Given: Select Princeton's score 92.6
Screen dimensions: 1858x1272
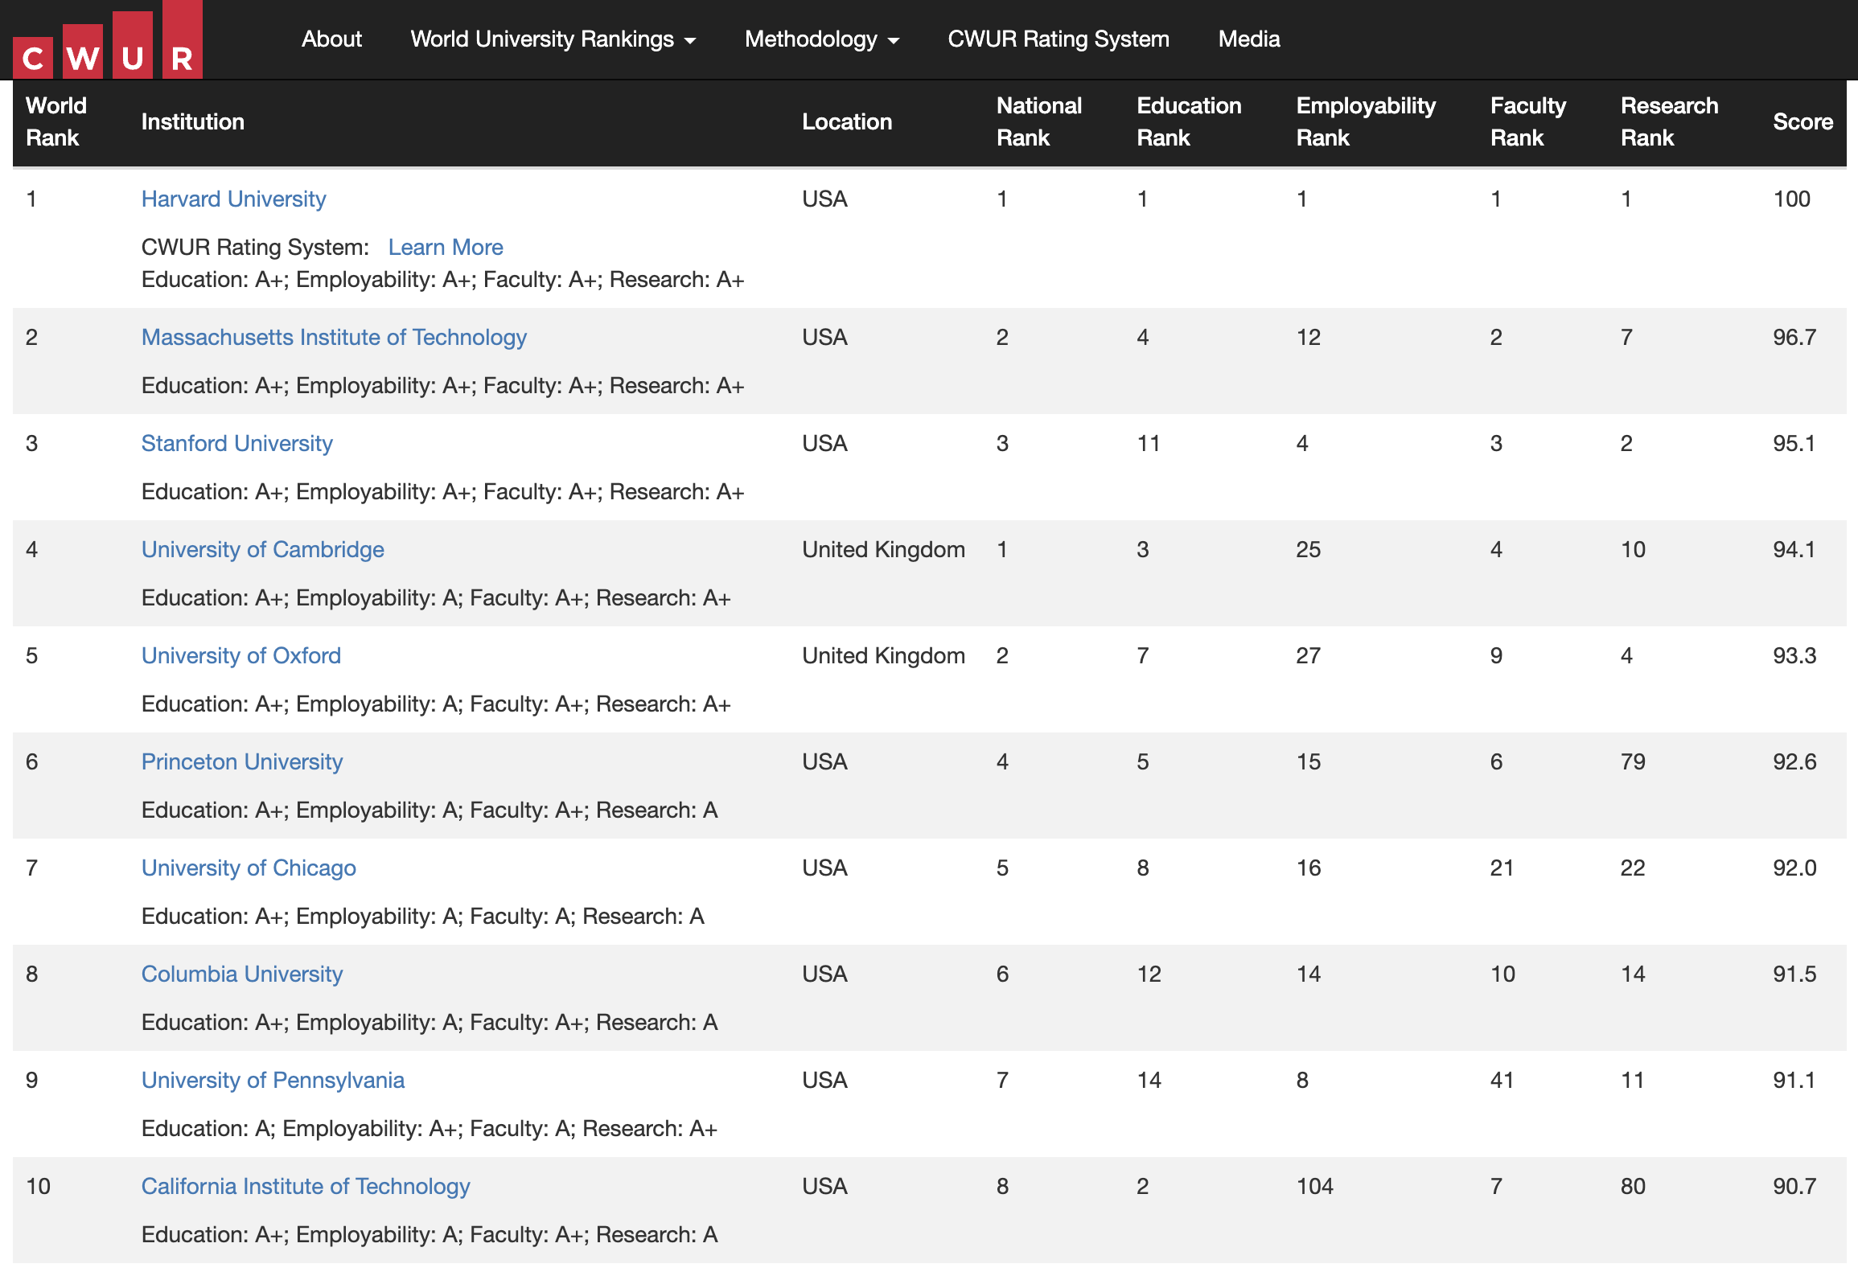Looking at the screenshot, I should tap(1794, 761).
